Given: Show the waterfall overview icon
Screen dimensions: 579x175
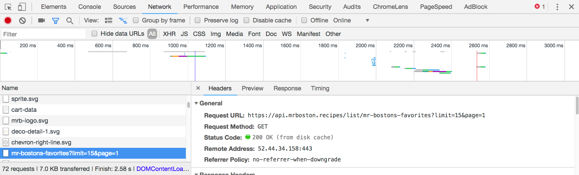Looking at the screenshot, I should pos(123,20).
